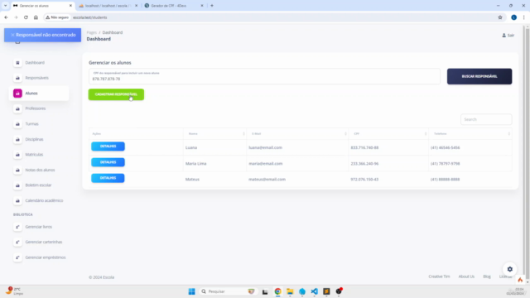The height and width of the screenshot is (298, 530).
Task: Bookmark page with the star icon
Action: point(500,17)
